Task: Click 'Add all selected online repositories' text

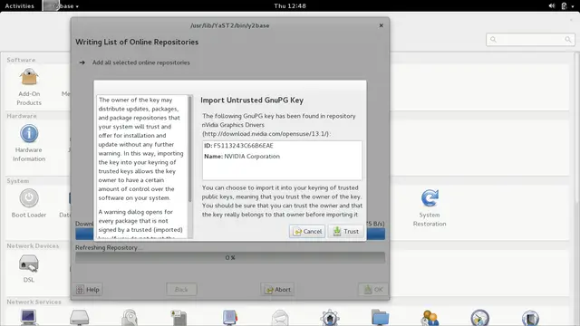Action: click(141, 62)
